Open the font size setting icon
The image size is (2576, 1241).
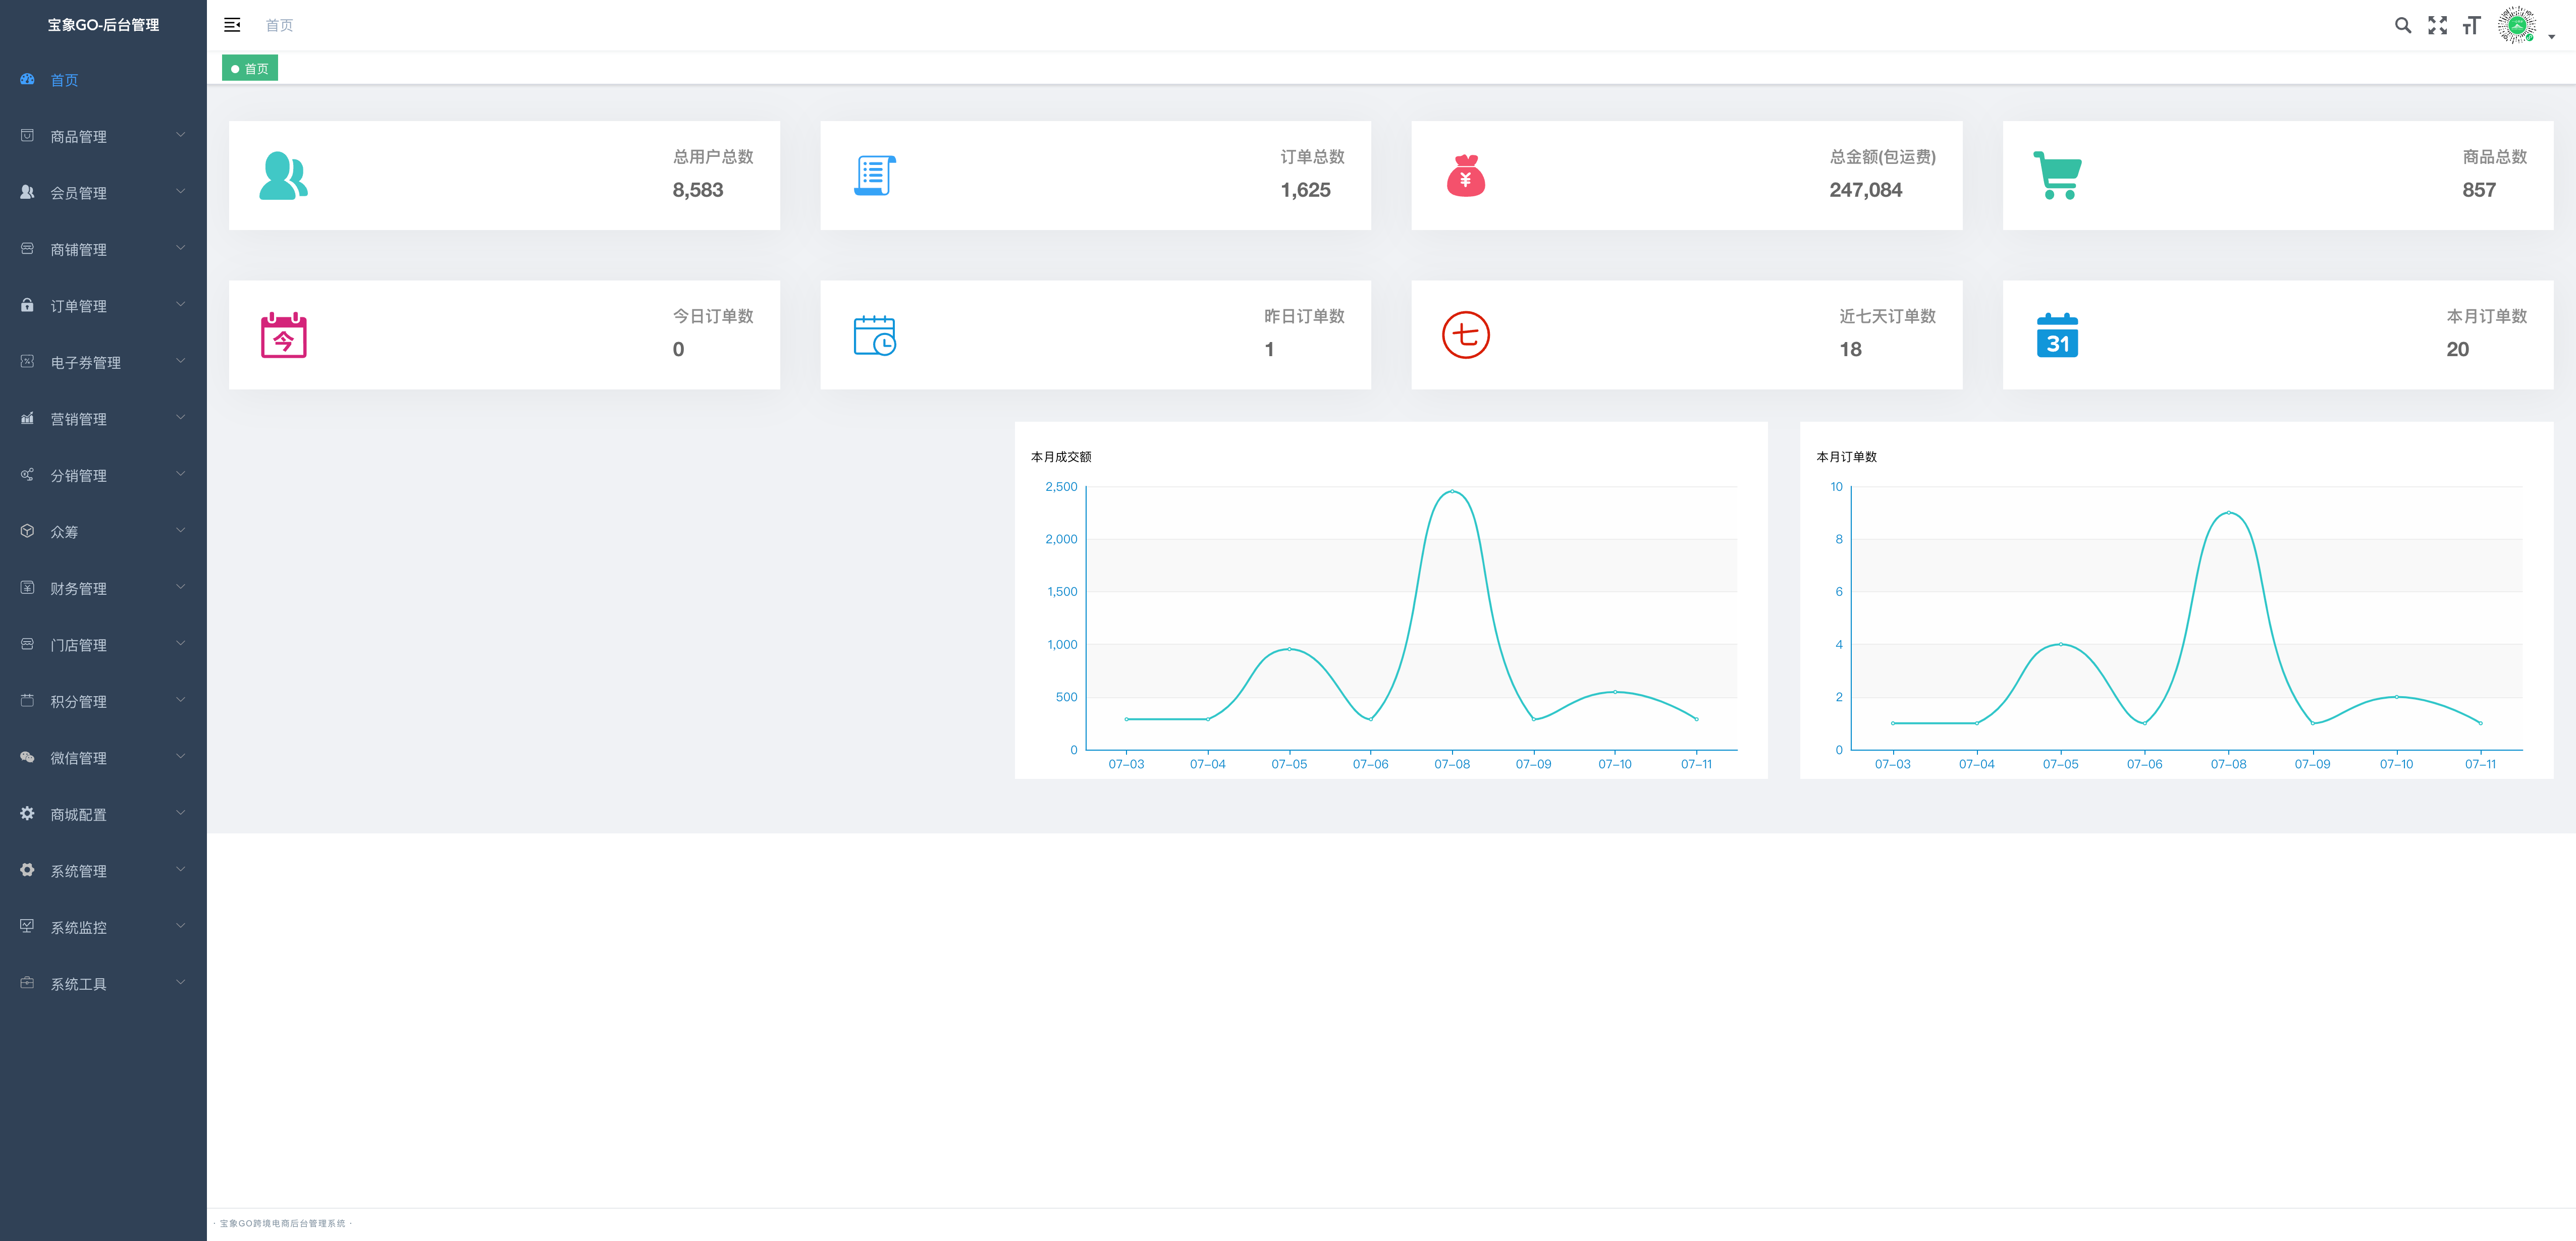[x=2471, y=25]
